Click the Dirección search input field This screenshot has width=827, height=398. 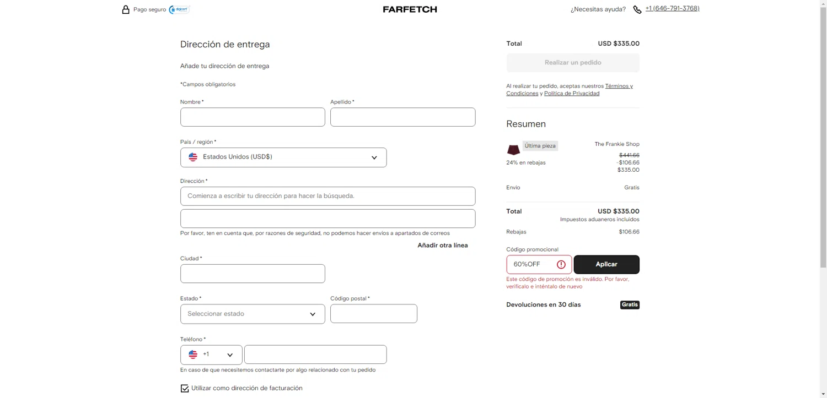coord(327,196)
